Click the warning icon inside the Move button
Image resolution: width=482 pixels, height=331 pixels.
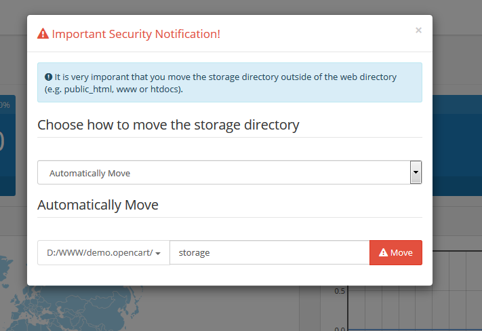point(383,252)
